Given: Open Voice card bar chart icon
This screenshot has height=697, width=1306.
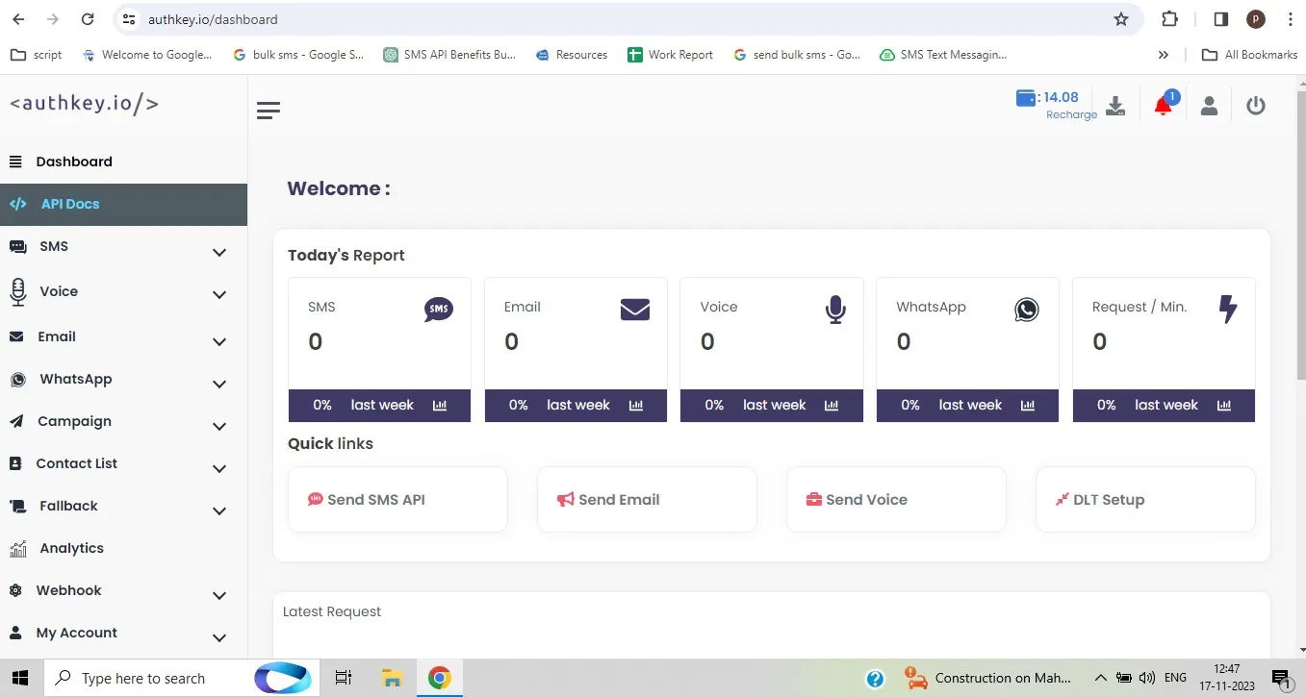Looking at the screenshot, I should pyautogui.click(x=832, y=406).
